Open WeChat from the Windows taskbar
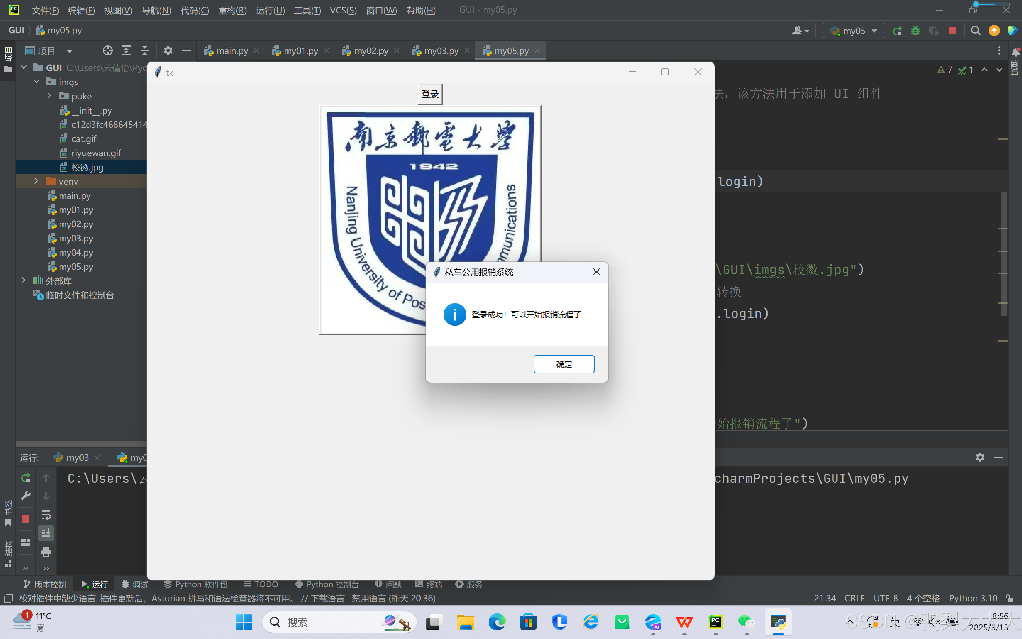 point(746,622)
